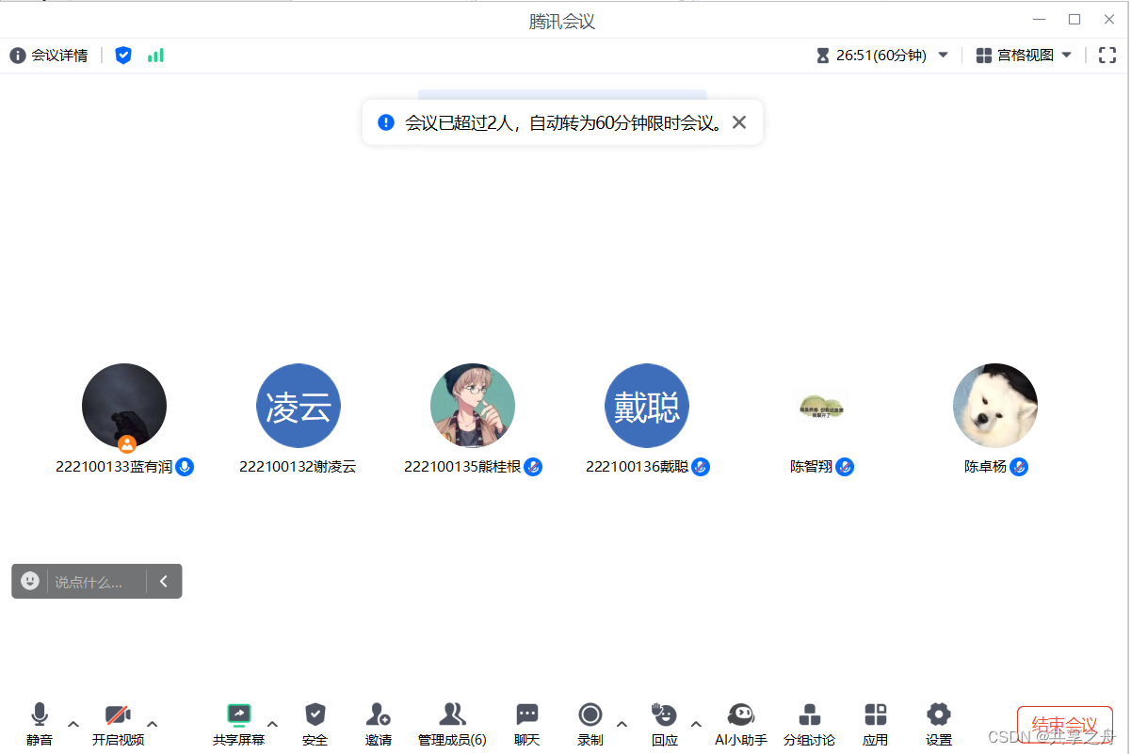Enter fullscreen mode with the corner-brackets icon
This screenshot has width=1131, height=754.
click(1107, 56)
